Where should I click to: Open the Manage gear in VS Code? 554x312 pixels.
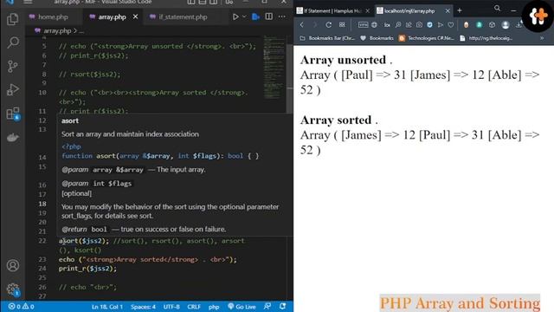13,289
